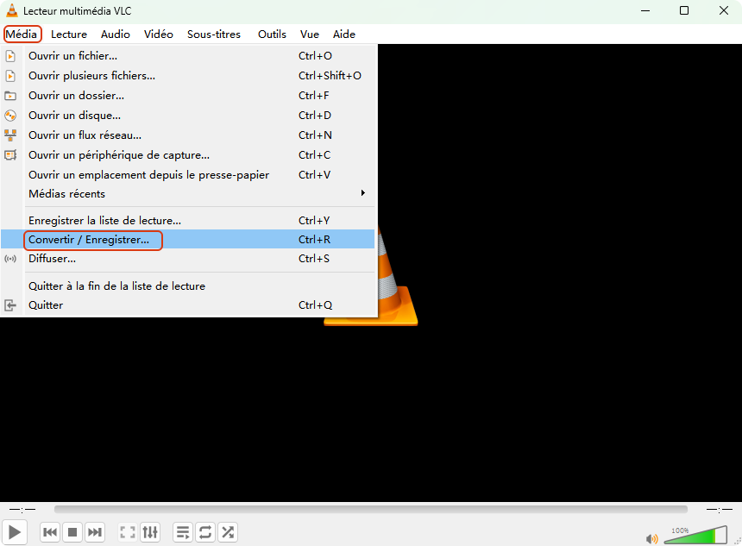Choose Ouvrir un dossier...

click(187, 96)
